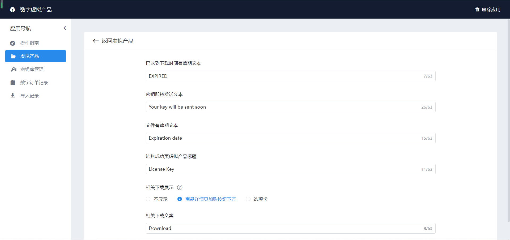Click the download icon beside 导入记录
Viewport: 510px width, 240px height.
(12, 96)
